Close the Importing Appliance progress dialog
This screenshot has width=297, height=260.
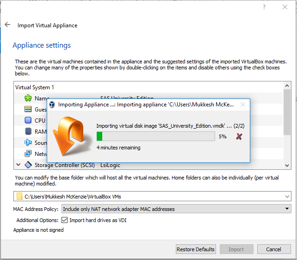coord(243,105)
